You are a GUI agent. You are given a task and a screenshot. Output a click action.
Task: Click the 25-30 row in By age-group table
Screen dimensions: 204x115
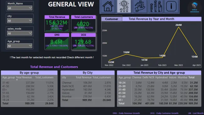28,96
